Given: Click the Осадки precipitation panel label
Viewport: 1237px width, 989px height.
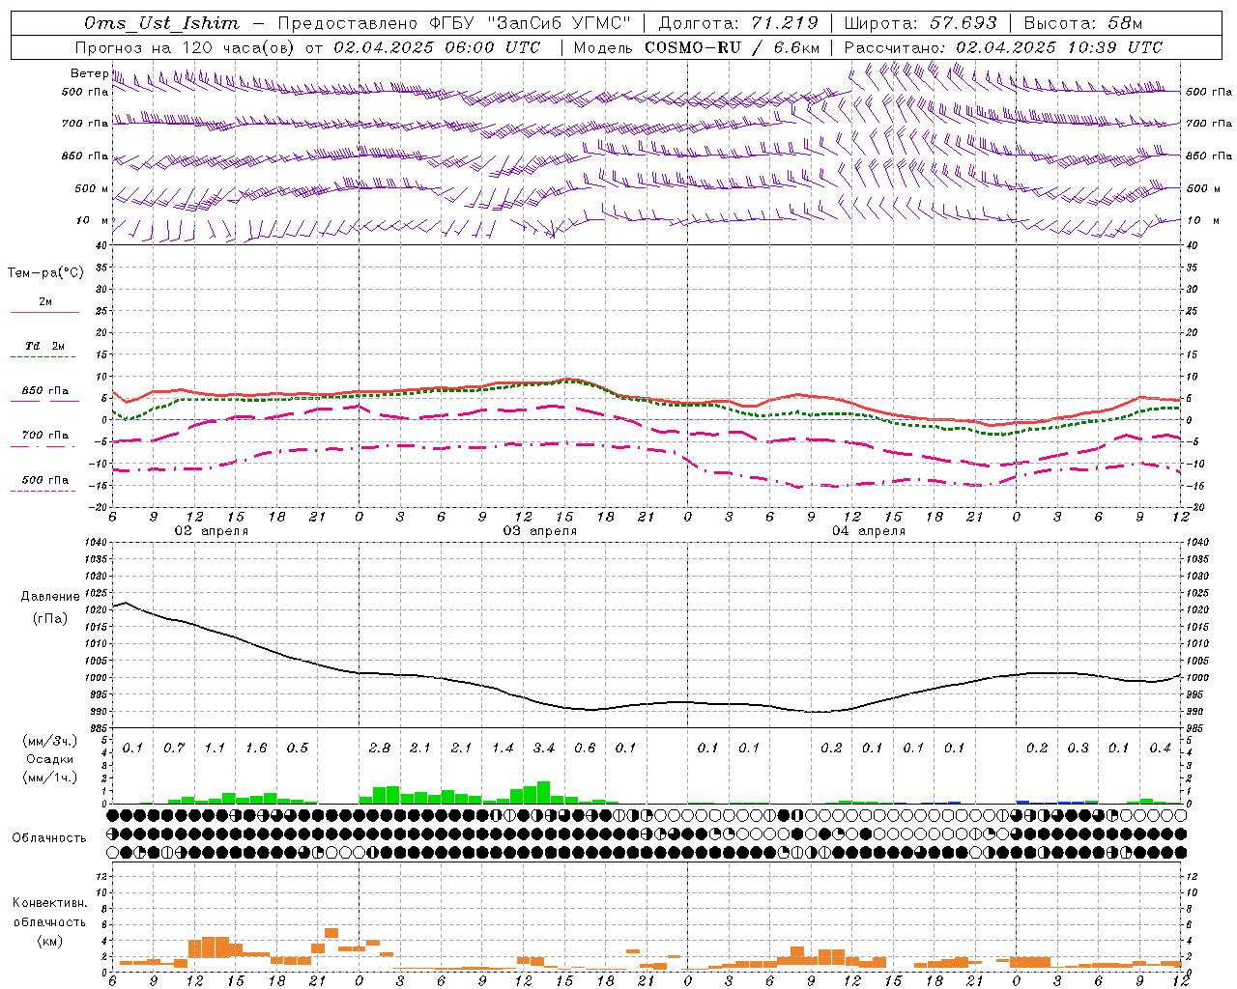Looking at the screenshot, I should 48,759.
